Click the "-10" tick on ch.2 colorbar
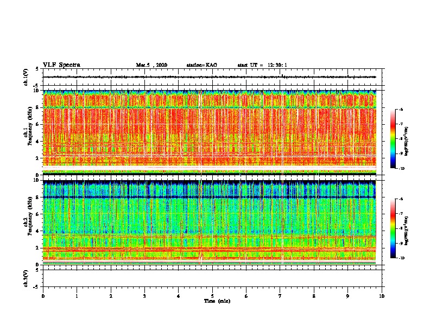The height and width of the screenshot is (332, 430). (402, 258)
